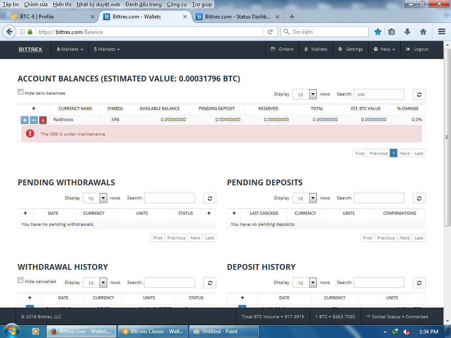Show hidden system tray icons
This screenshot has height=338, width=451.
(x=385, y=332)
